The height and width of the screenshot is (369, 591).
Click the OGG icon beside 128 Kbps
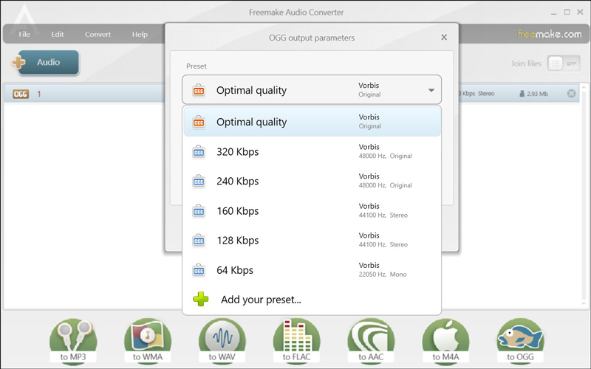(x=199, y=241)
